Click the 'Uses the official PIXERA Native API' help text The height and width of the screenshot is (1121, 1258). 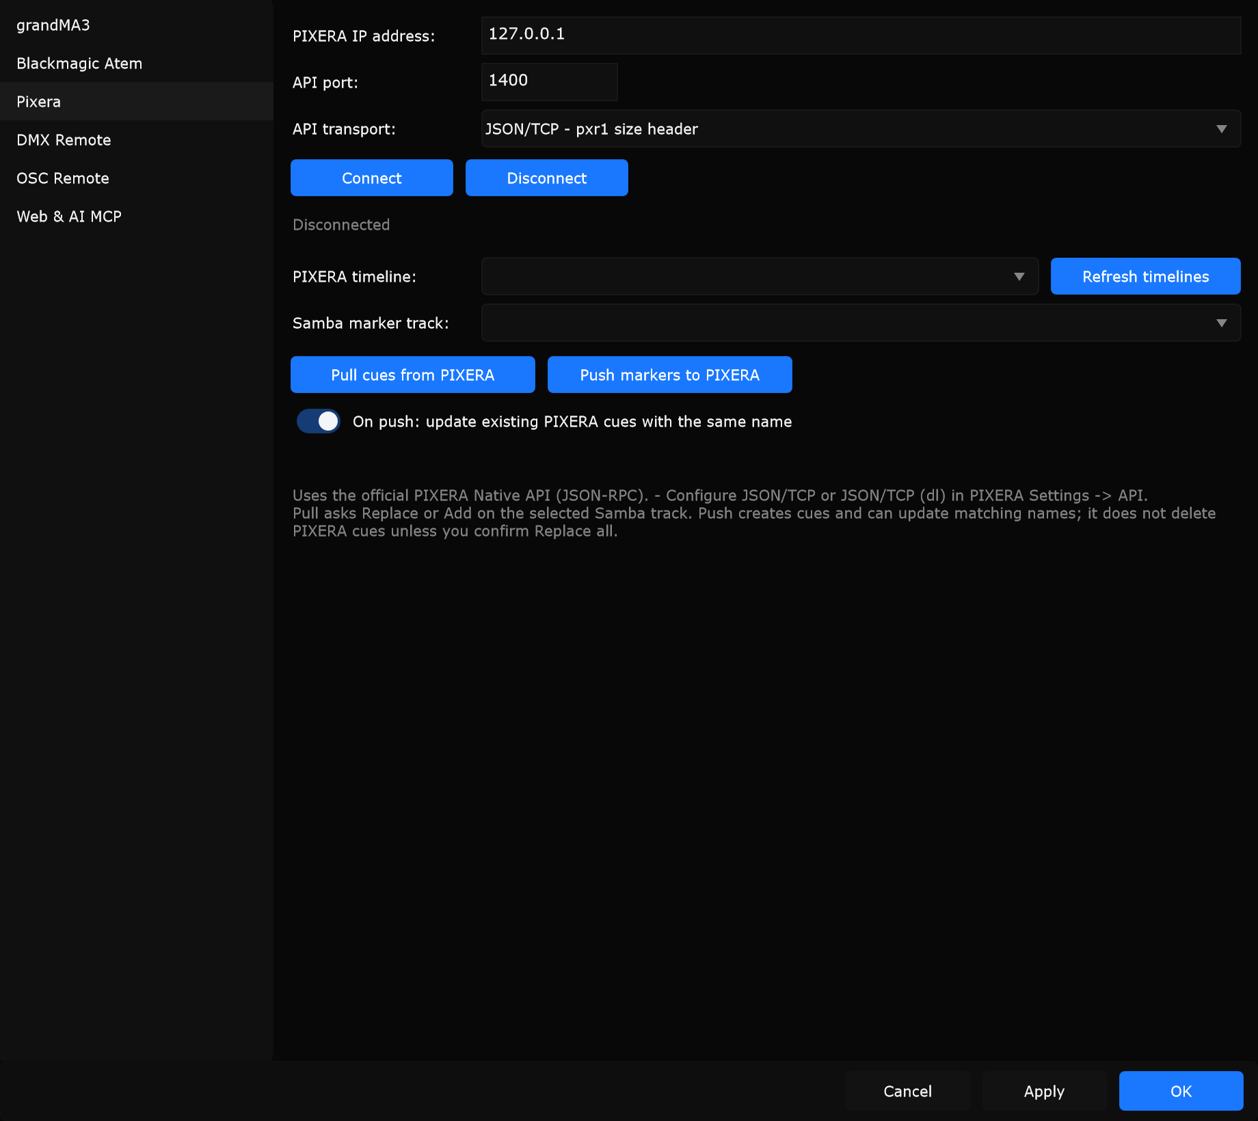click(754, 513)
